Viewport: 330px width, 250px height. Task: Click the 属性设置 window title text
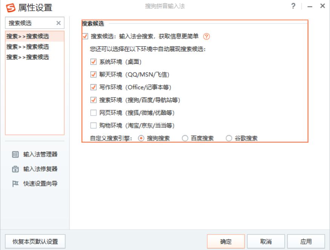point(35,8)
